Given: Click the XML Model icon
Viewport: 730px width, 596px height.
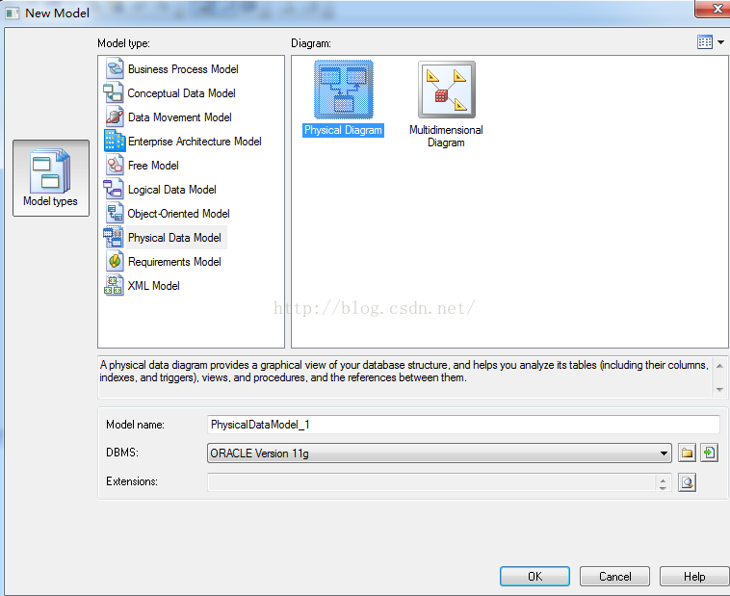Looking at the screenshot, I should click(x=114, y=285).
